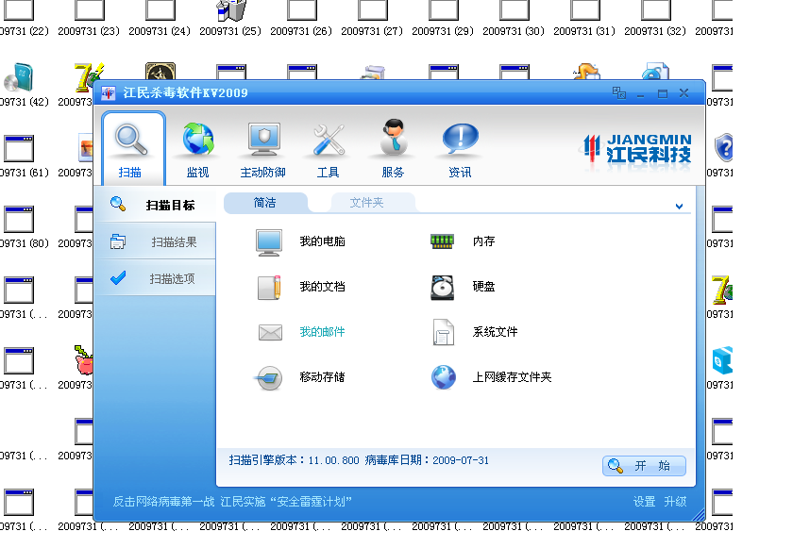Open 扫描选项 in the sidebar
Image resolution: width=793 pixels, height=548 pixels.
click(155, 278)
